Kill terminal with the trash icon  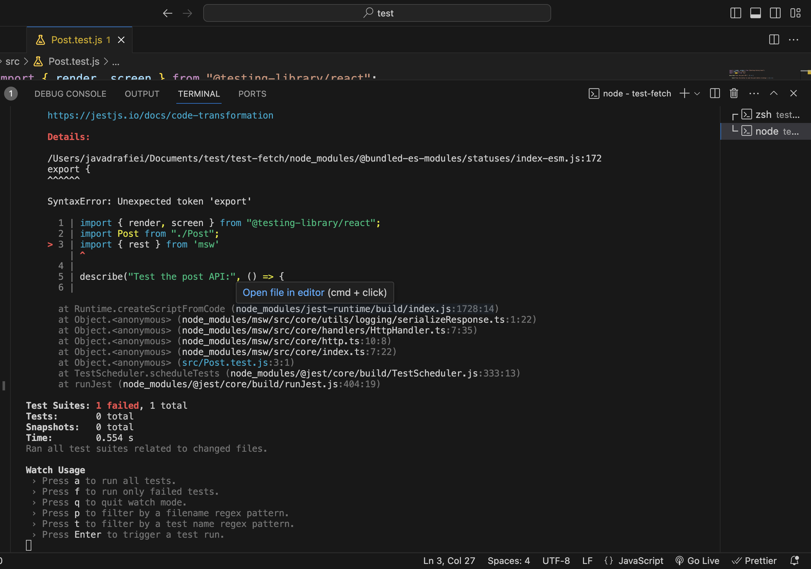tap(734, 94)
